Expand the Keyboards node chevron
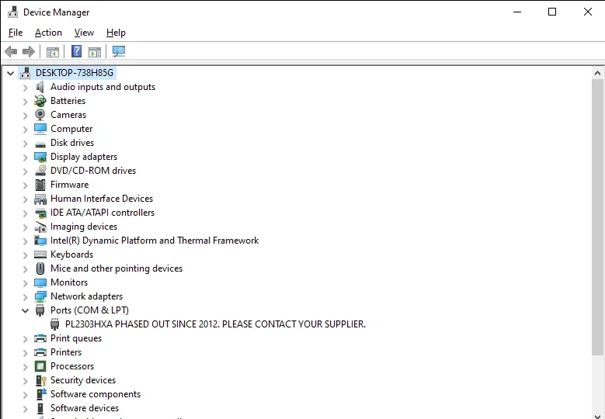 [x=25, y=255]
